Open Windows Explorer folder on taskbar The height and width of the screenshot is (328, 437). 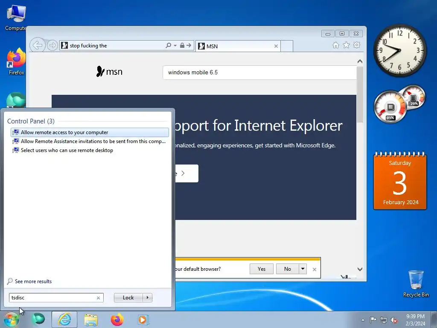(91, 320)
